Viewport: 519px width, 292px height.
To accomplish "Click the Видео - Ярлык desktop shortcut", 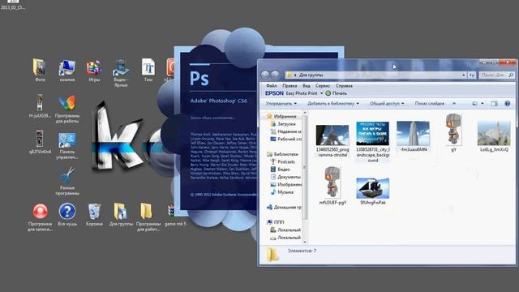I will click(121, 73).
